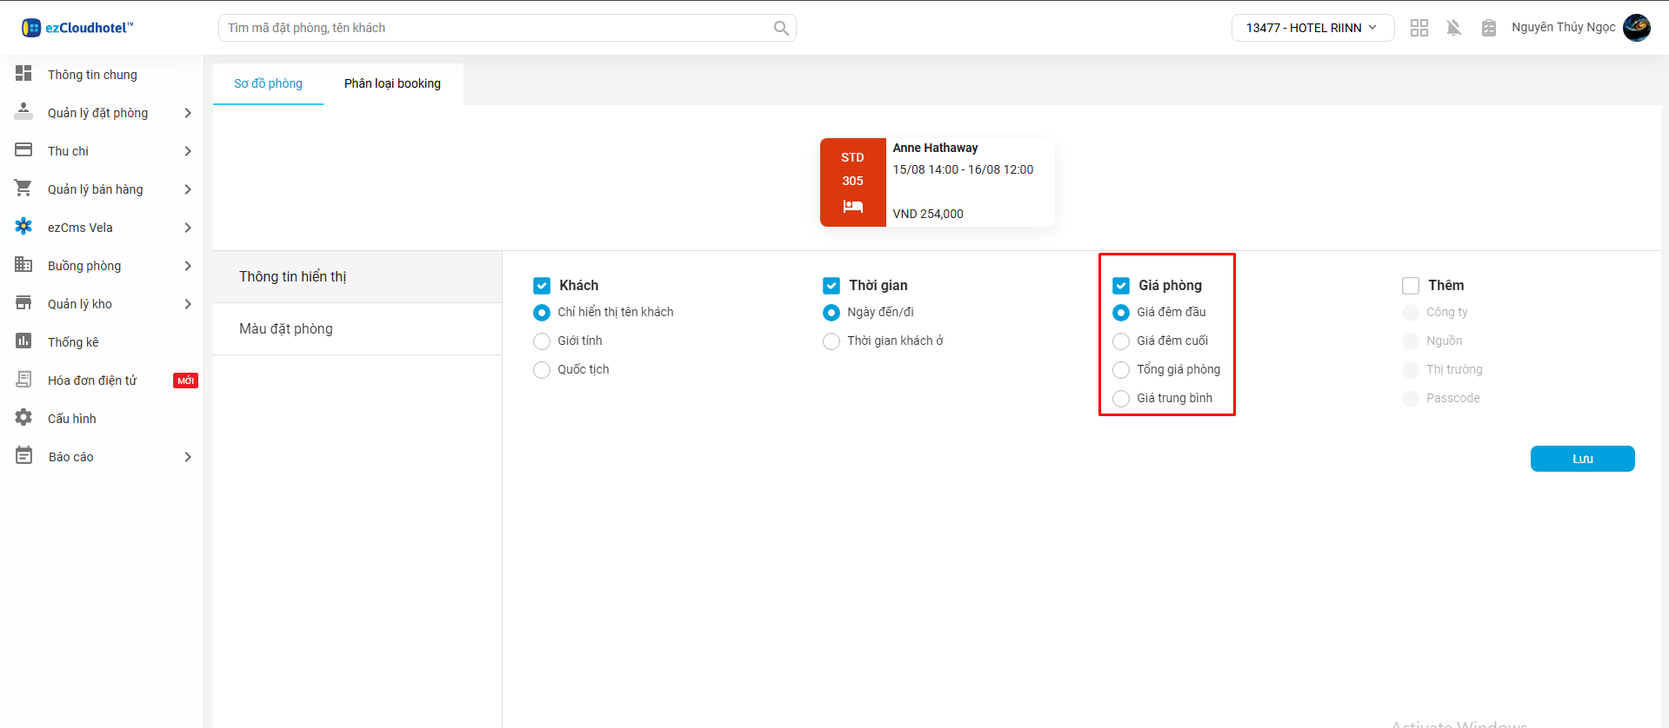Screen dimensions: 1669x728
Task: Select Tổng giá phòng radio option
Action: pos(1121,370)
